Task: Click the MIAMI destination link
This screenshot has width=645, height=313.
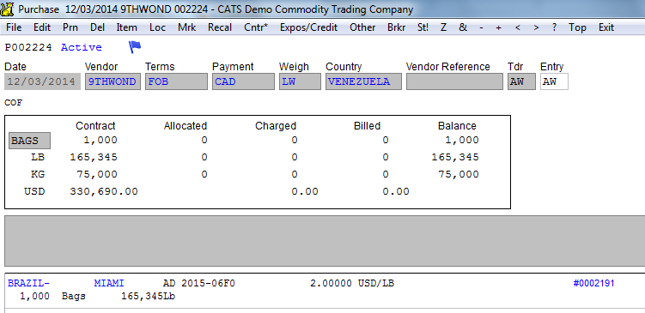Action: (x=109, y=283)
